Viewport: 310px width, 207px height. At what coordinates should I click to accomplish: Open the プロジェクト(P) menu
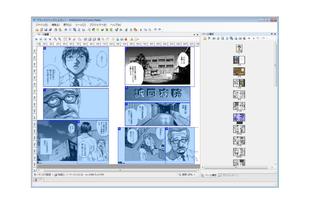(98, 25)
